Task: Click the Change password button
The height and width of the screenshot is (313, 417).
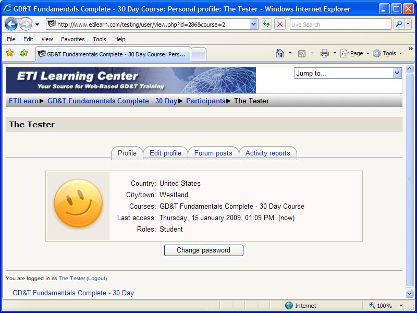Action: (204, 250)
